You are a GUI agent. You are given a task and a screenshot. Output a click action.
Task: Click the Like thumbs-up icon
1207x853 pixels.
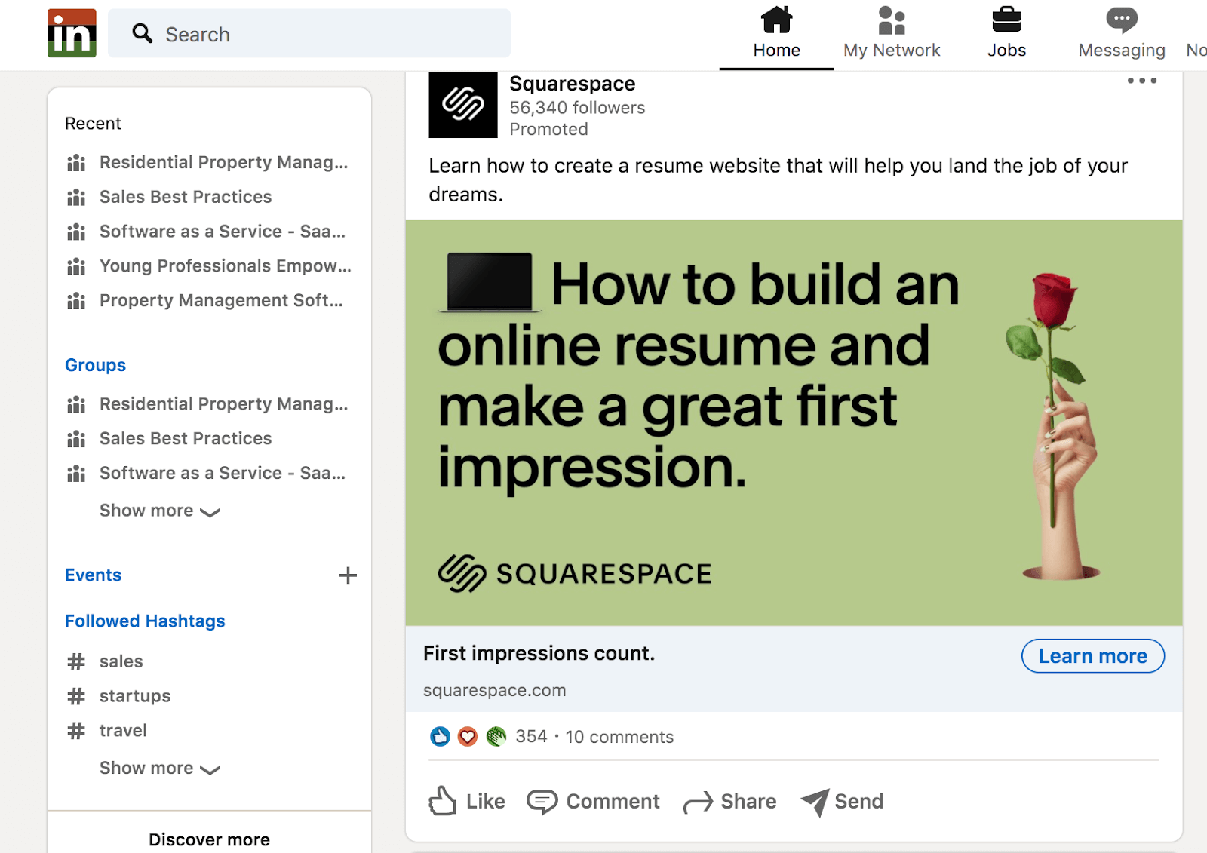click(x=444, y=801)
